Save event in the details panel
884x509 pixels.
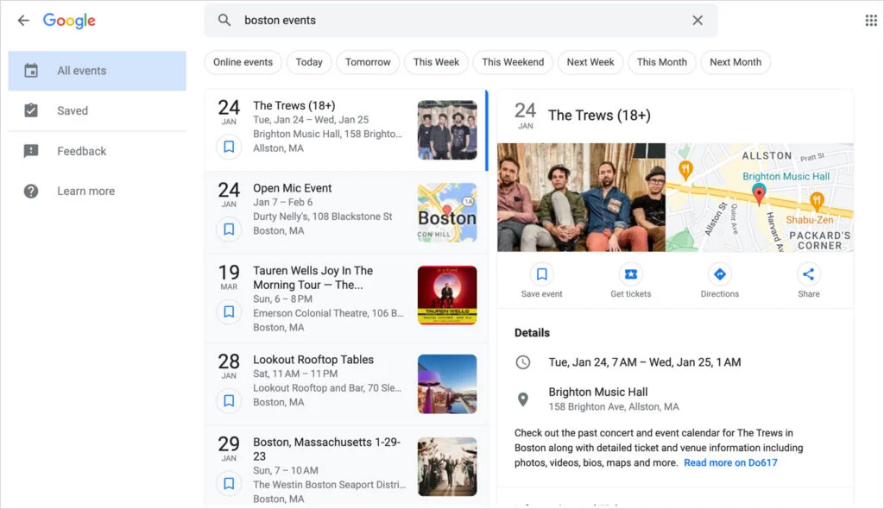point(541,275)
